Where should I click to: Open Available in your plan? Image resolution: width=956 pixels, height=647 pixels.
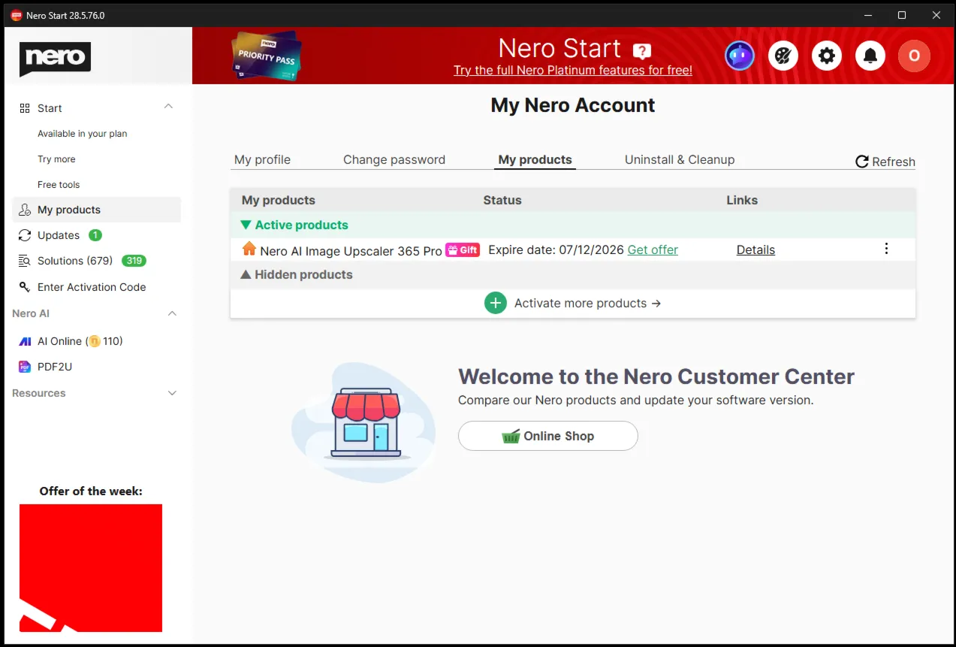click(x=83, y=134)
